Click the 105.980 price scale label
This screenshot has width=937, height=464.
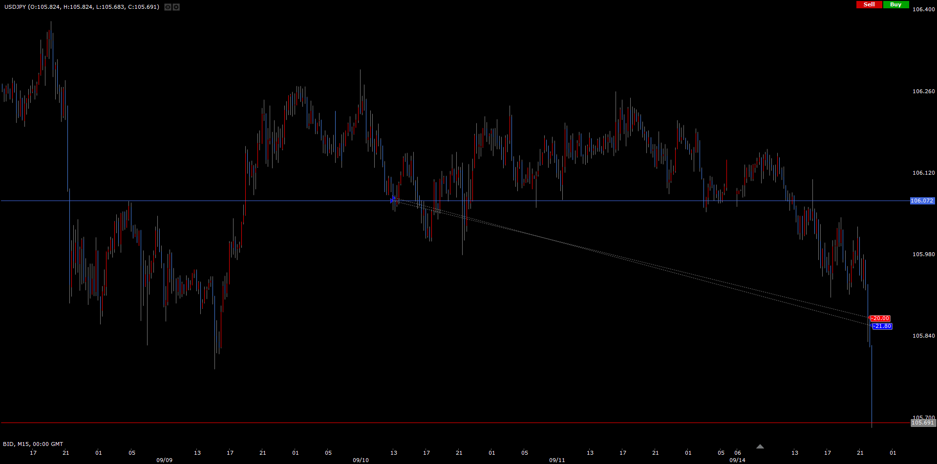point(923,254)
